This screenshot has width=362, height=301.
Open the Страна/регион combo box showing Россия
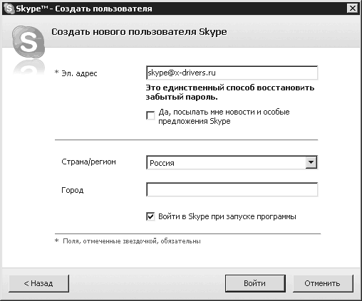point(232,163)
